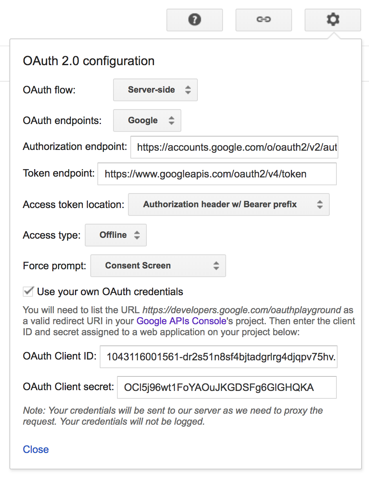Open the Access type Offline dropdown
The width and height of the screenshot is (369, 482).
115,235
